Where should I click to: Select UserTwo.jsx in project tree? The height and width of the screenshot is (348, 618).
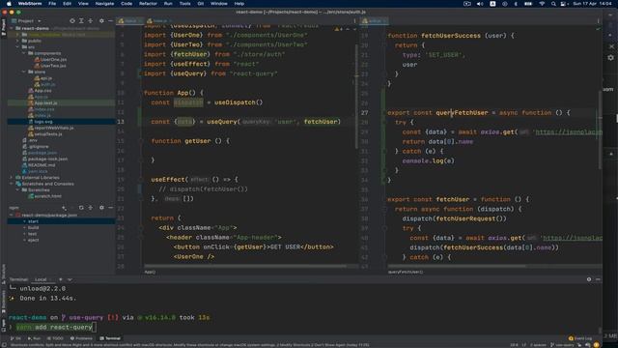pyautogui.click(x=50, y=66)
